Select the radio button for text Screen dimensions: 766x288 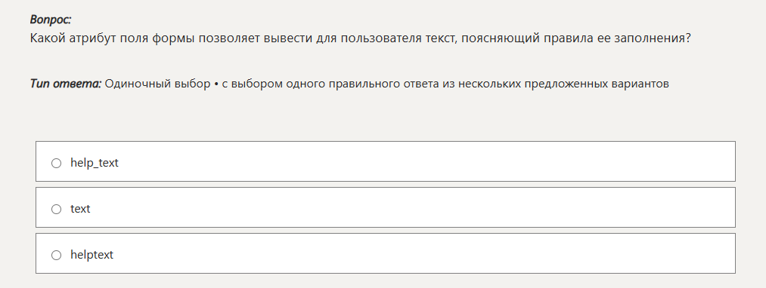tap(56, 209)
